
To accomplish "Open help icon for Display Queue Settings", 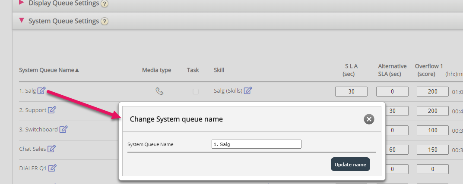I will click(x=105, y=3).
